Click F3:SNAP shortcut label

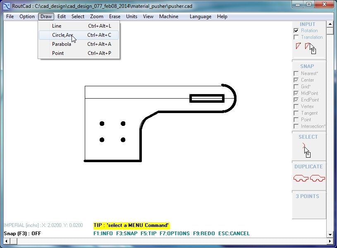point(127,234)
